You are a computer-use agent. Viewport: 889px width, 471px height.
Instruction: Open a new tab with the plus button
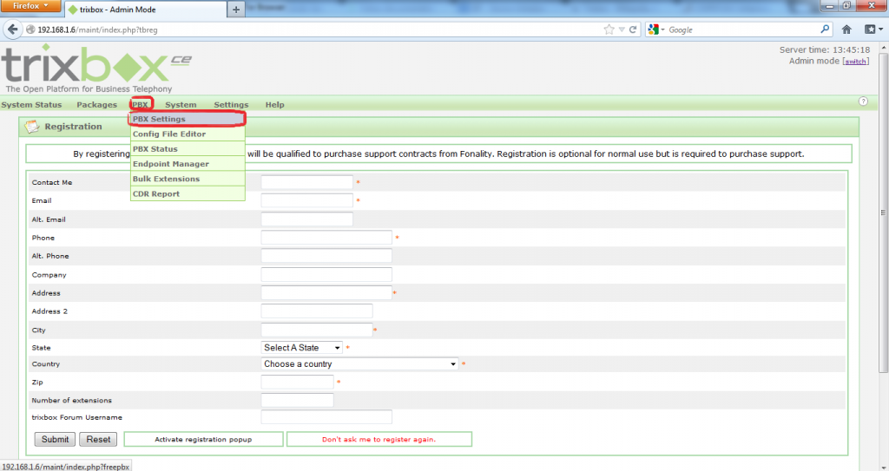pyautogui.click(x=236, y=10)
